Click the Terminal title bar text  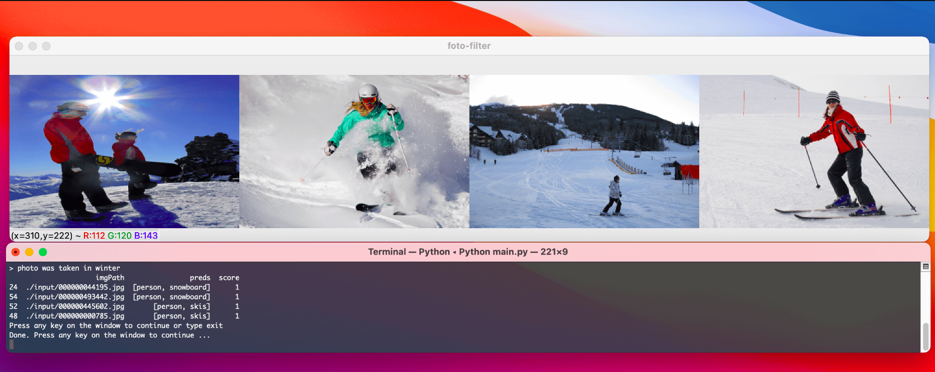(467, 252)
